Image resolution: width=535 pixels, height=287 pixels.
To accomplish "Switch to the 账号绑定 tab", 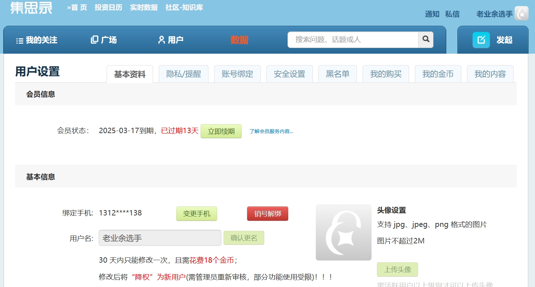I will click(237, 74).
